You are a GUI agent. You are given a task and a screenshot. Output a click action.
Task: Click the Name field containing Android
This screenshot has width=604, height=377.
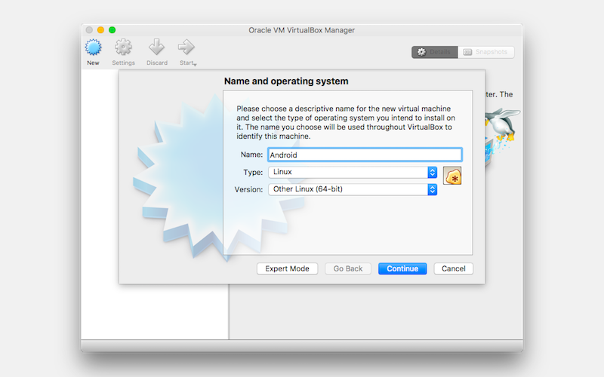[365, 155]
